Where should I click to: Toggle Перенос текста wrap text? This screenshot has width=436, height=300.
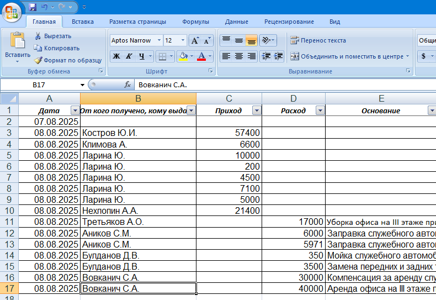point(318,40)
